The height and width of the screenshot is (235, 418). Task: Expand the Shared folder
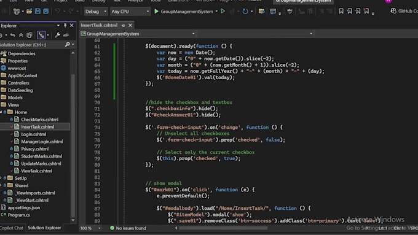[1, 185]
